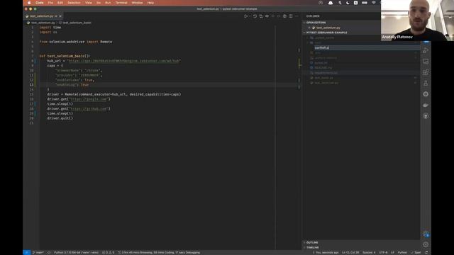Open requirements.txt in the explorer
The width and height of the screenshot is (454, 255).
pyautogui.click(x=326, y=73)
